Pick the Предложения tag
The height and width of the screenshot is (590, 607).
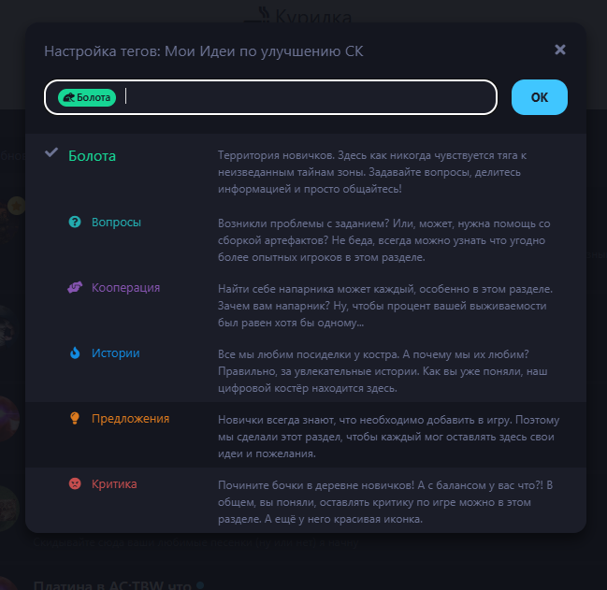[130, 418]
